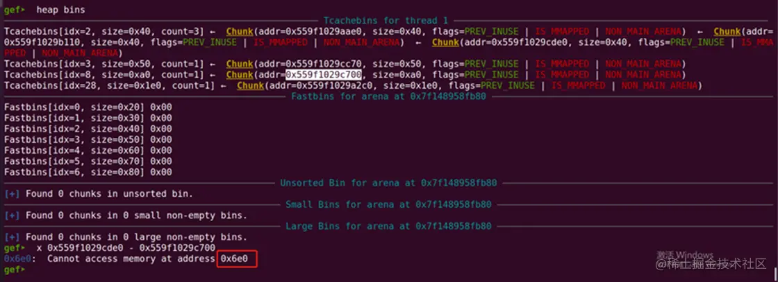
Task: Click the Fastbins[idx=6, size=0x80] line
Action: (88, 172)
